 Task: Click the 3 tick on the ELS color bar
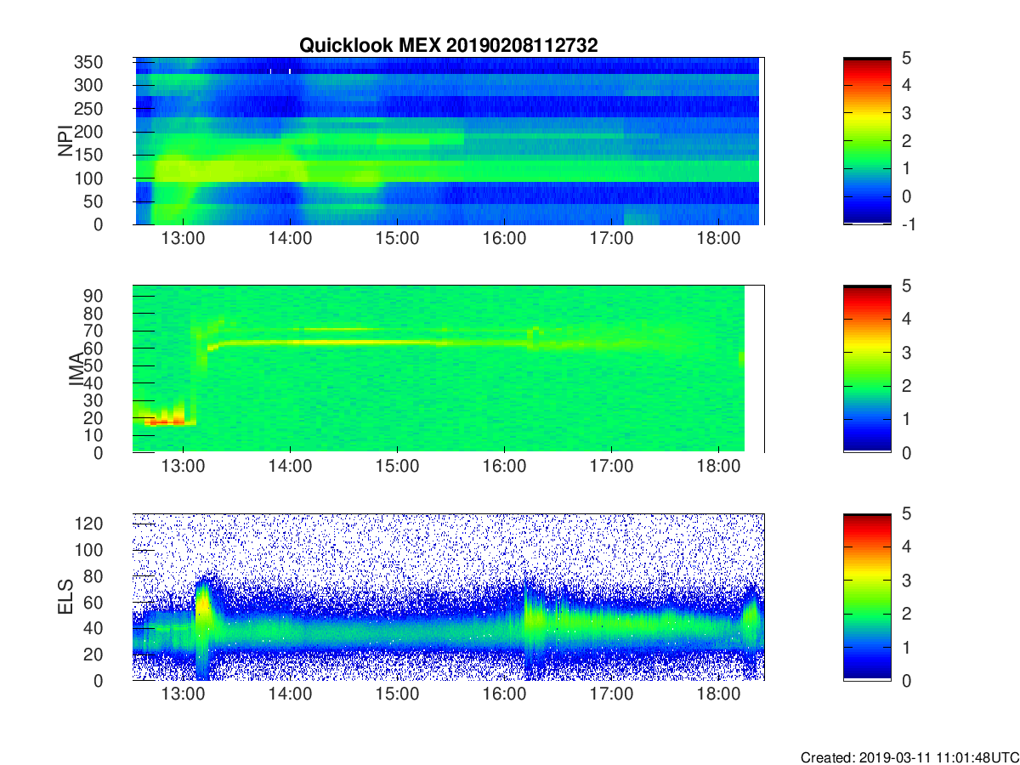tap(908, 580)
